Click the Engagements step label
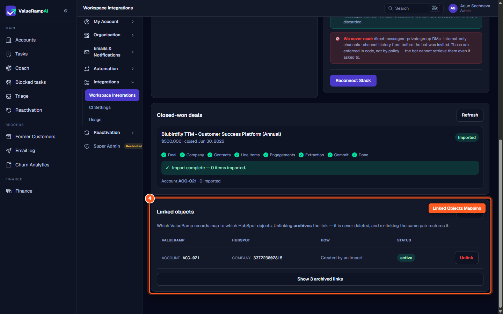Viewport: 503px width, 314px height. [282, 155]
